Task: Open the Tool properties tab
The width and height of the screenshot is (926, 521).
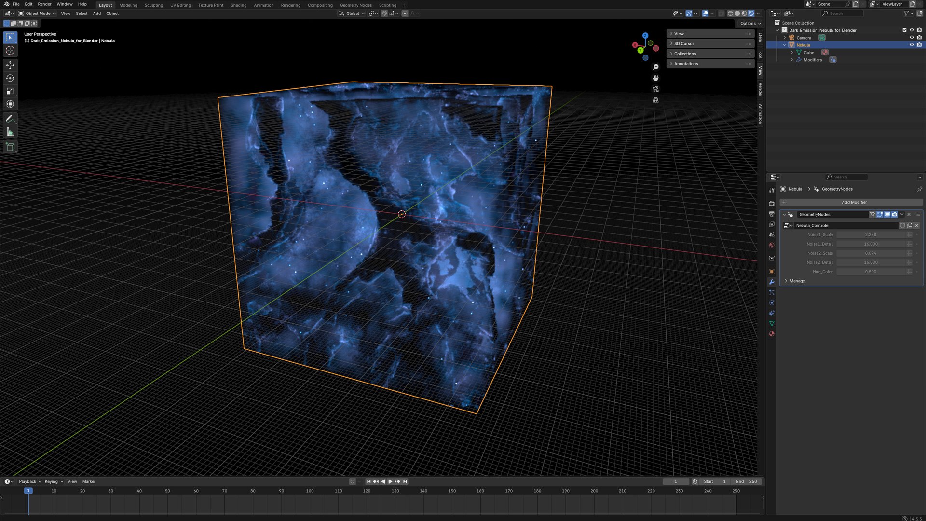Action: (772, 190)
